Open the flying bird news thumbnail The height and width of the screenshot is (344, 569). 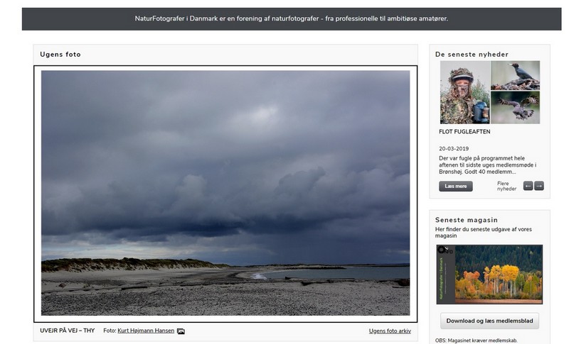[x=515, y=107]
